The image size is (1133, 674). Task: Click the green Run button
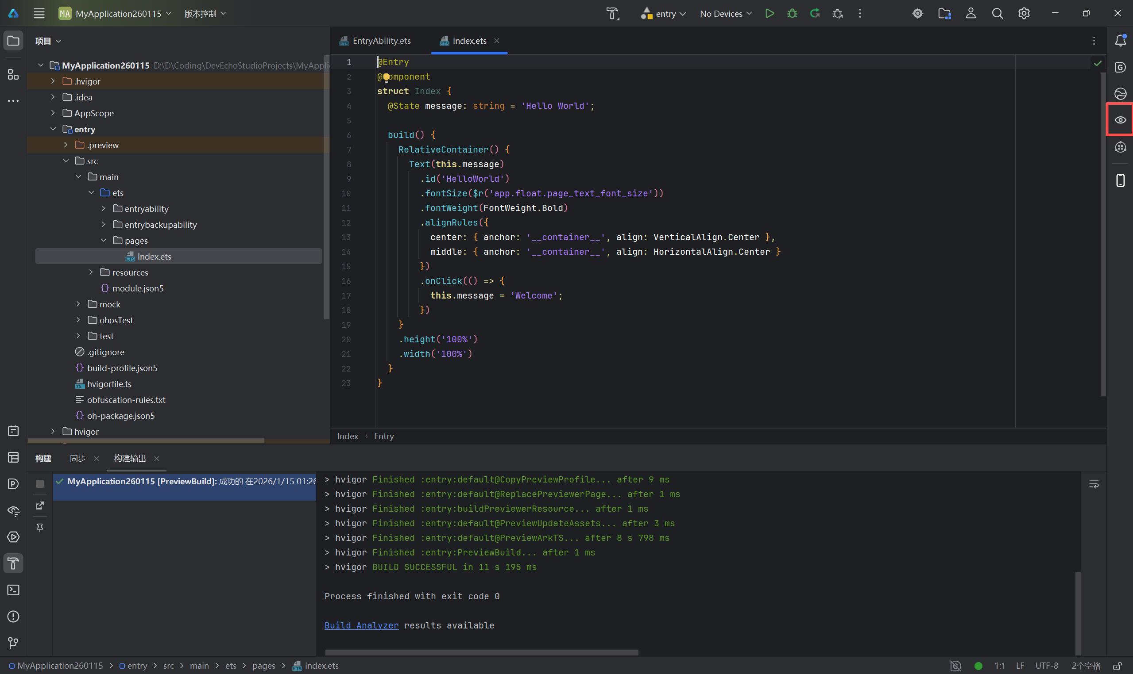769,14
